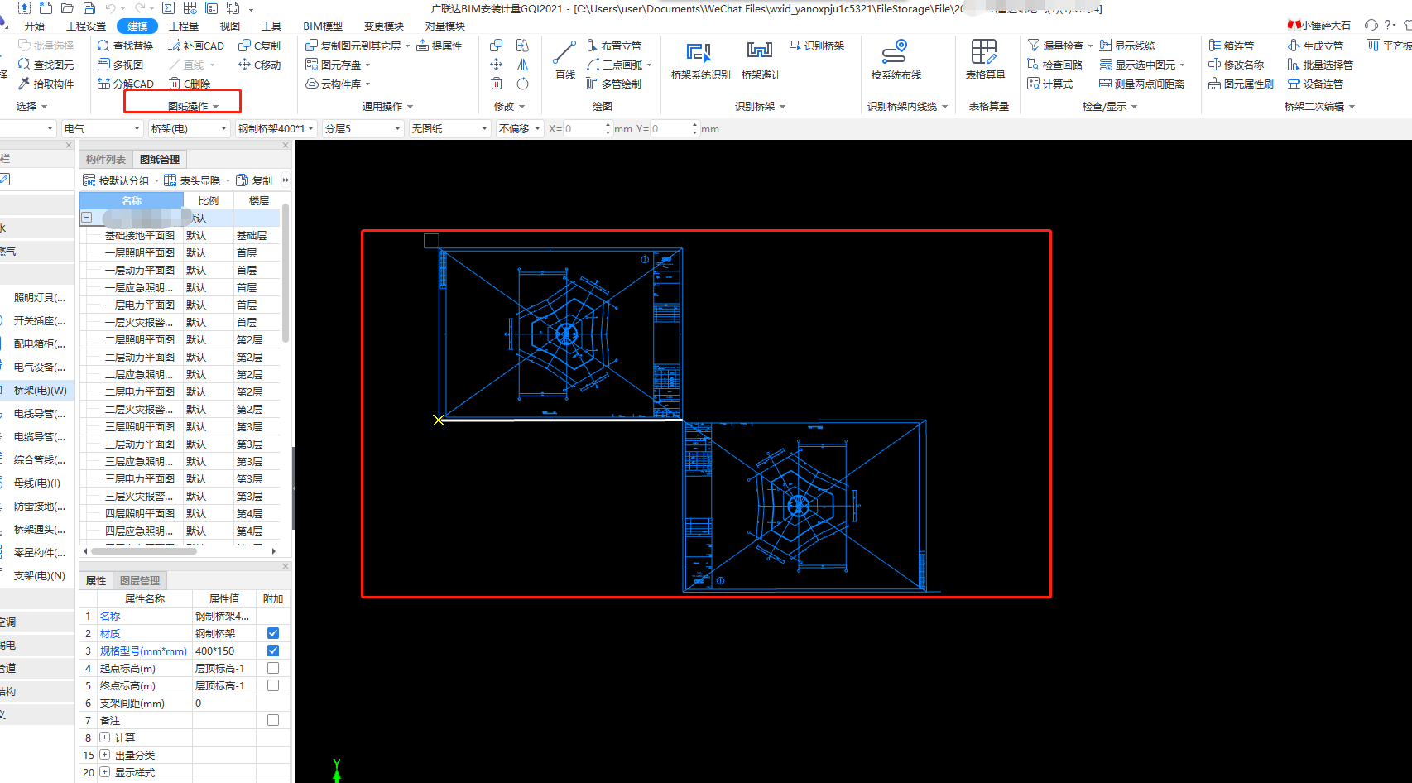Open the 多视图 multi-view tool
This screenshot has width=1412, height=783.
[x=121, y=65]
